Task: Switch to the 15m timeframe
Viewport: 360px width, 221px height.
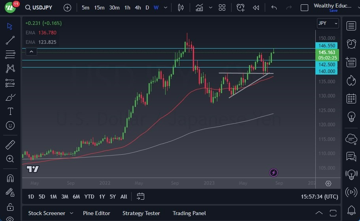Action: pyautogui.click(x=99, y=7)
